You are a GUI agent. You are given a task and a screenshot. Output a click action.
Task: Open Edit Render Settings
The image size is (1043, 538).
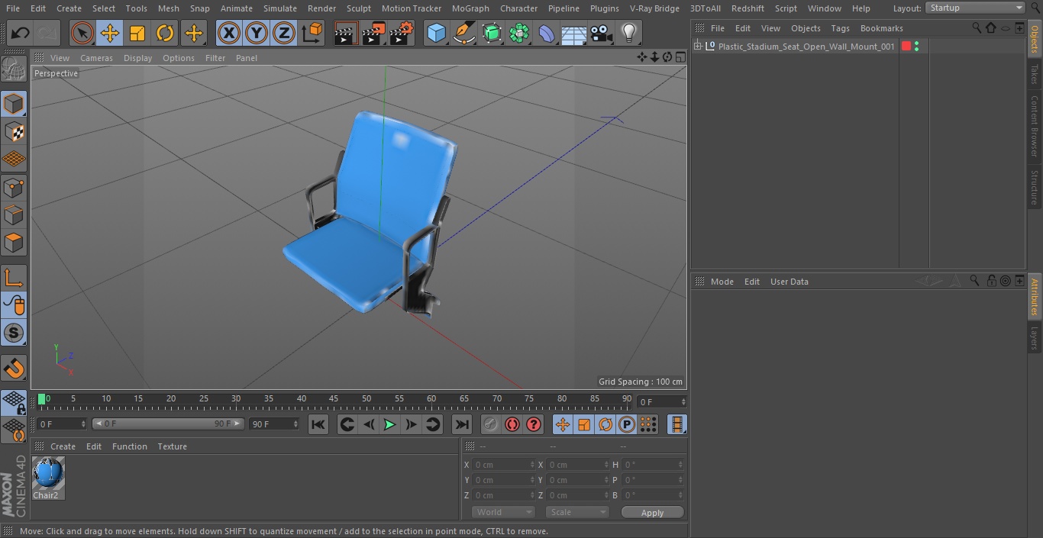pyautogui.click(x=402, y=33)
